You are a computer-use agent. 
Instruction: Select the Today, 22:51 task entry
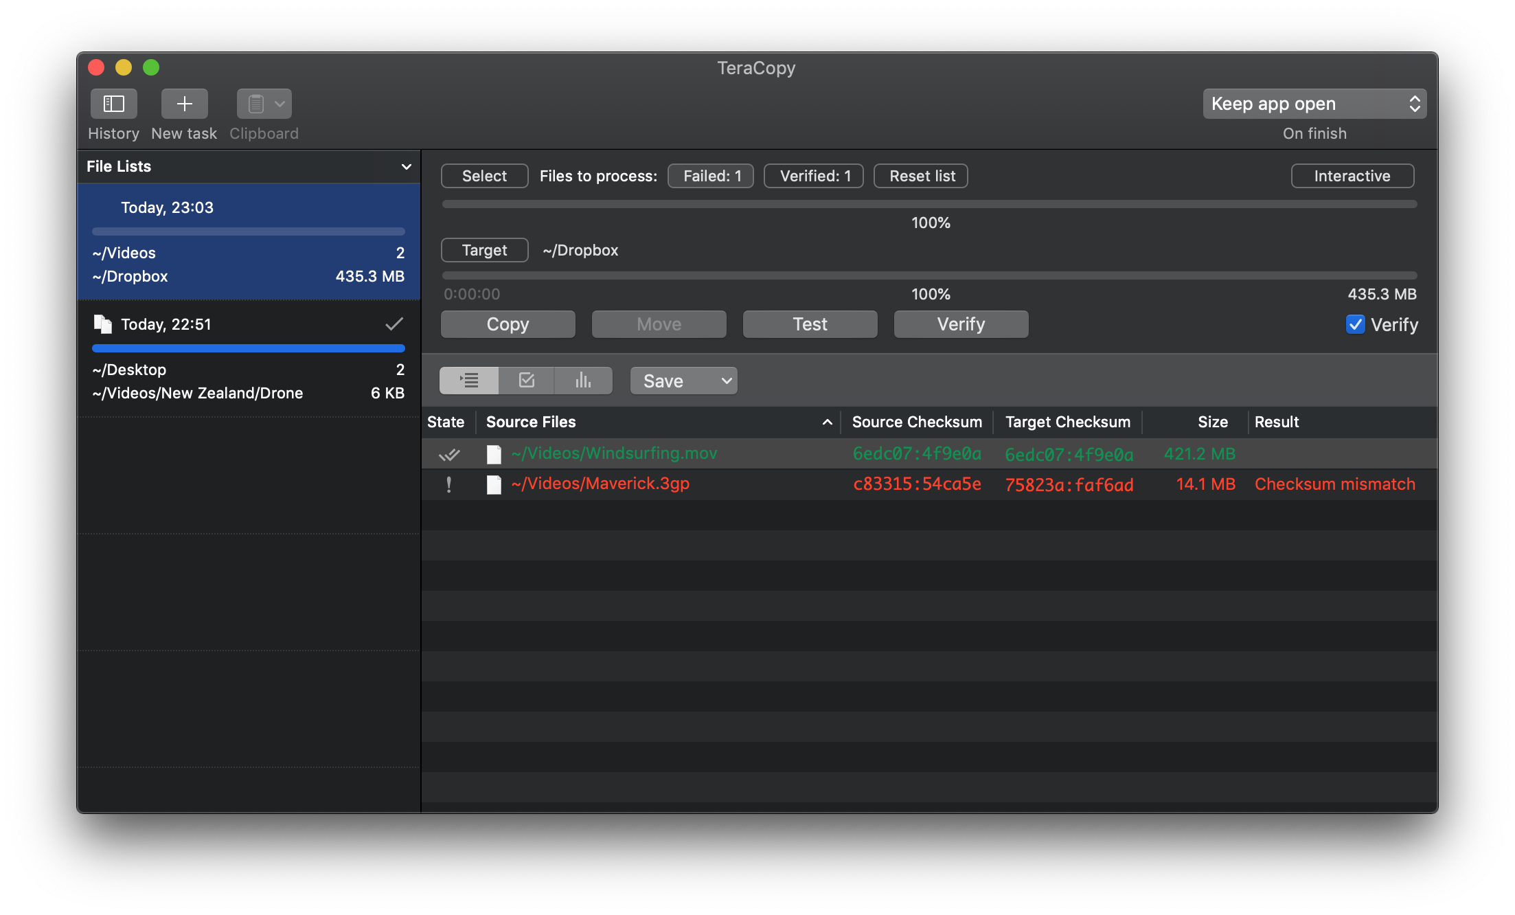point(249,324)
